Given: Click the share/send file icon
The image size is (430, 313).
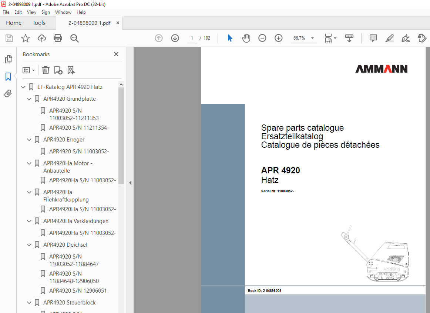Looking at the screenshot, I should 422,38.
